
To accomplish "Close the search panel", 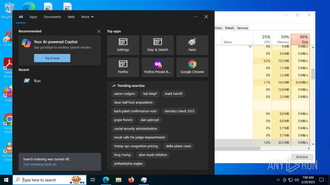I will point(206,17).
